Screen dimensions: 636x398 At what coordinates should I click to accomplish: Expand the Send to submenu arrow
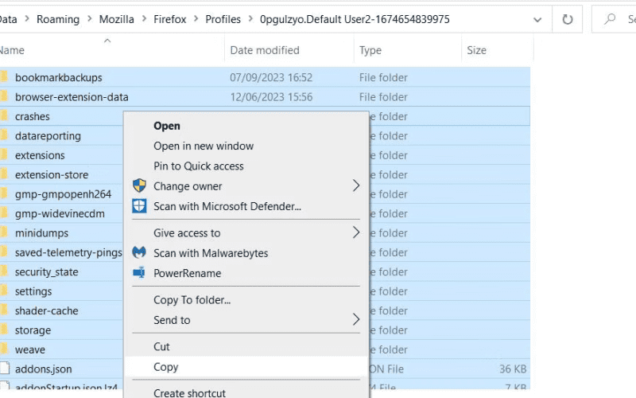point(355,319)
